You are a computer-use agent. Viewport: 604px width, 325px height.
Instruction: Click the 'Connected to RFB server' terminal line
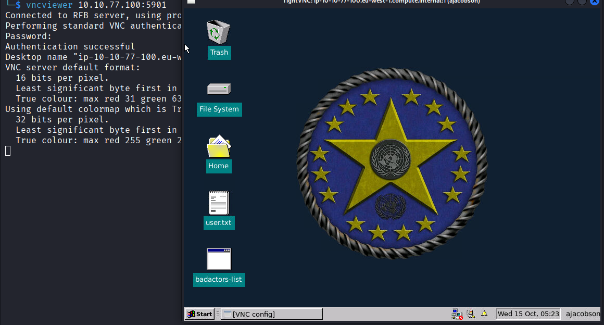click(x=93, y=16)
